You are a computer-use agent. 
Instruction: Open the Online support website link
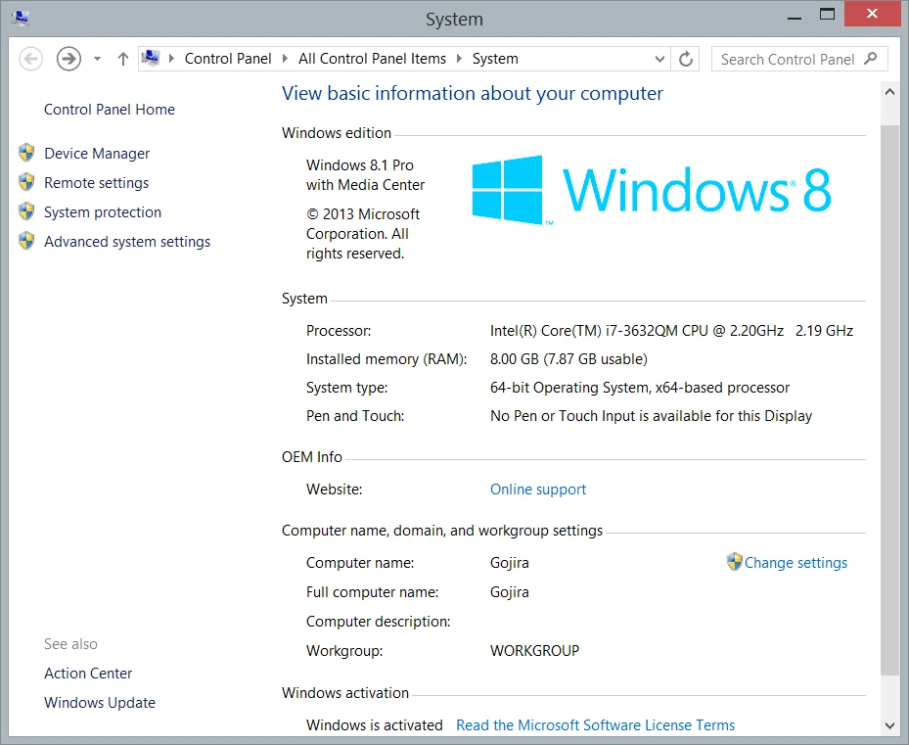coord(538,489)
